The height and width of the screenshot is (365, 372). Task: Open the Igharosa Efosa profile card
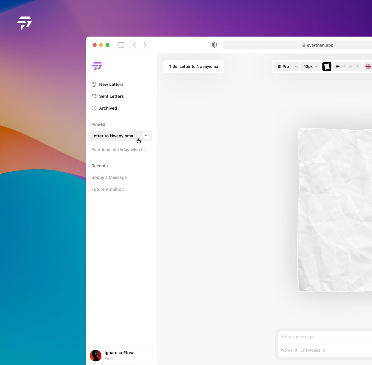click(x=120, y=355)
